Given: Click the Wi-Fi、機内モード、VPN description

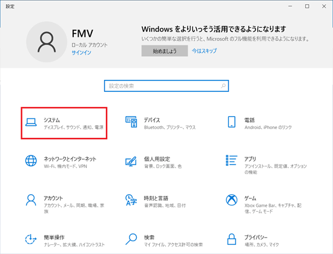Looking at the screenshot, I should pyautogui.click(x=65, y=166).
